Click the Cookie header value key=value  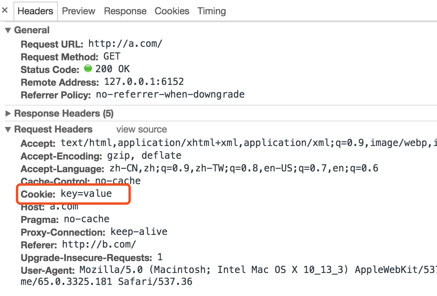[x=86, y=194]
